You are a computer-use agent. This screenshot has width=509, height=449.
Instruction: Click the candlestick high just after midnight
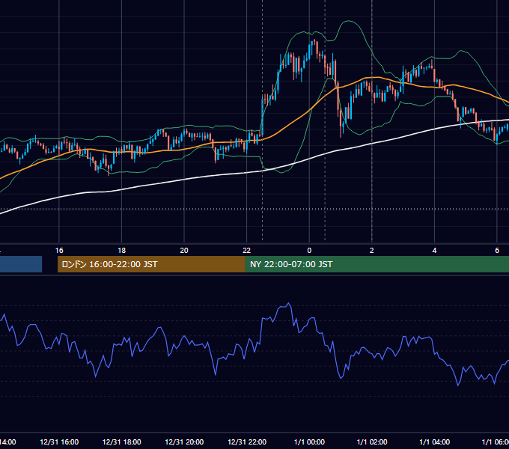pyautogui.click(x=314, y=40)
